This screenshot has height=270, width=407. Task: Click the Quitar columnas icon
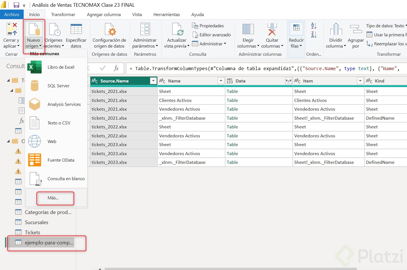coord(272,30)
